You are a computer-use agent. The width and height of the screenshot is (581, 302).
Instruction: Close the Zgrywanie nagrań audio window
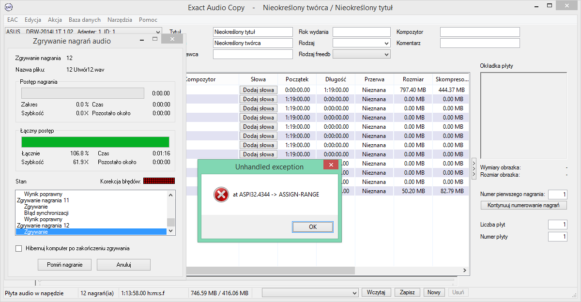click(x=172, y=39)
